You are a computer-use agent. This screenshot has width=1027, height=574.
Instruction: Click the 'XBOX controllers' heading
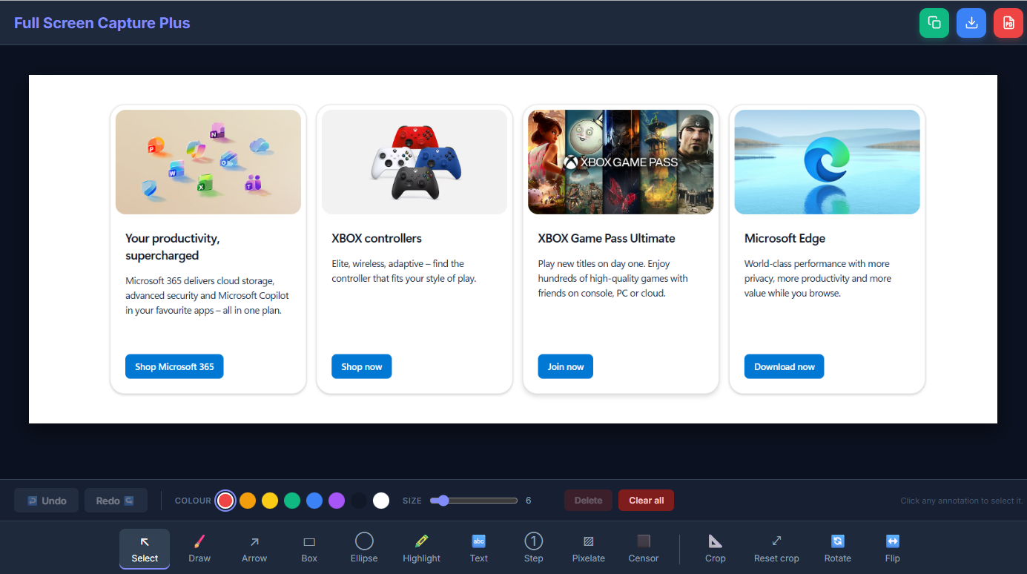click(377, 238)
